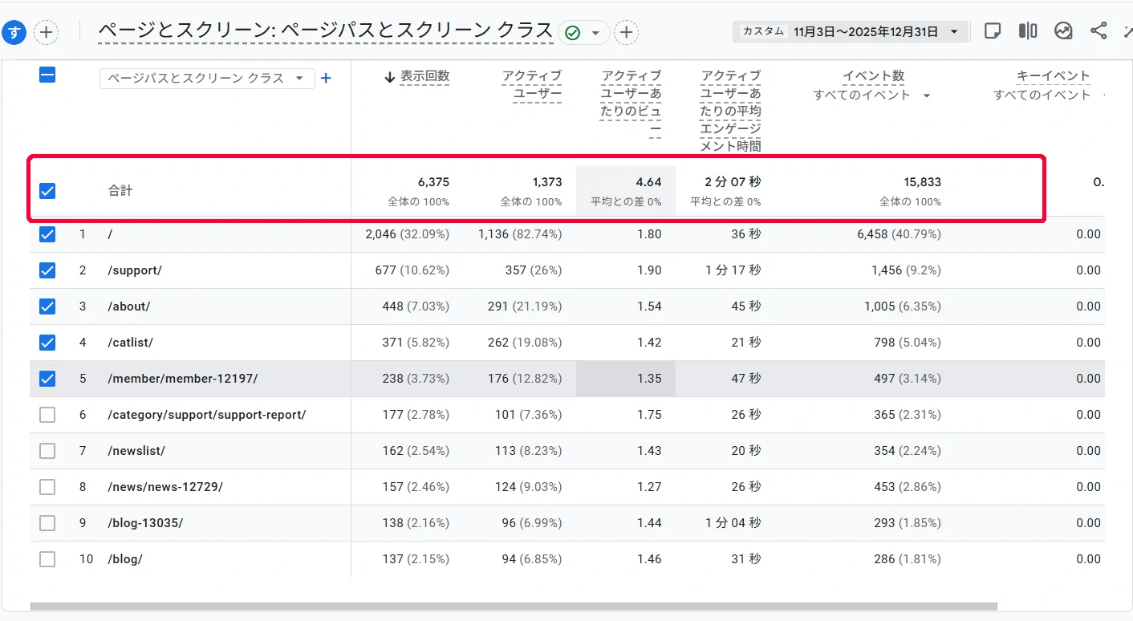Click the compare columns icon
1133x621 pixels.
1028,31
